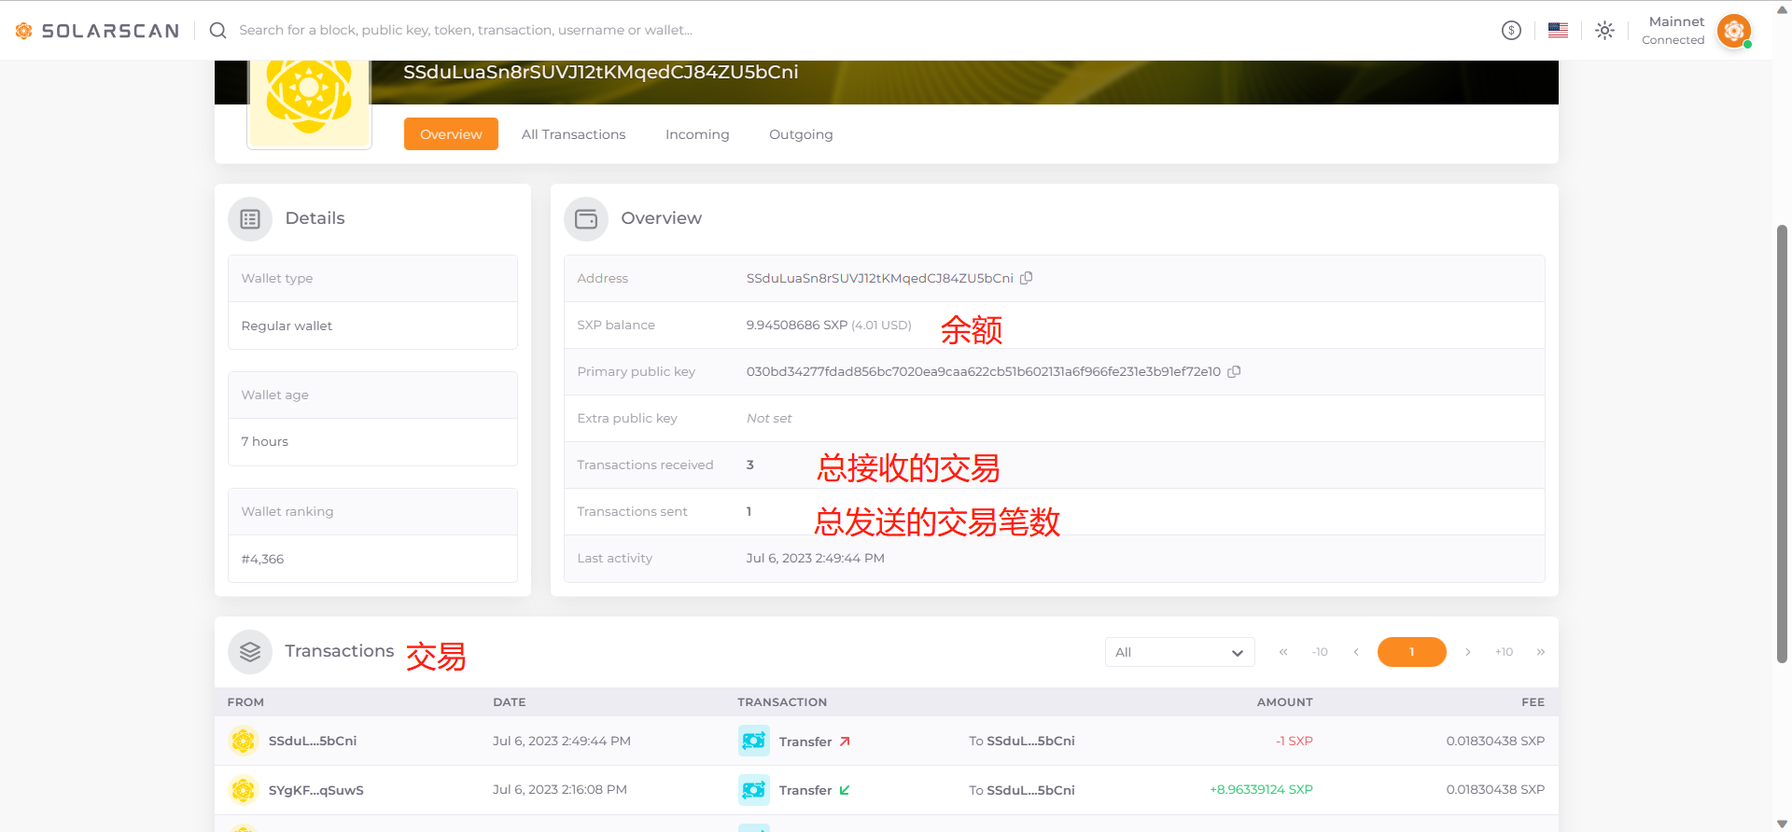Open sender link SSduL...5bCni in From column
Viewport: 1792px width, 832px height.
click(313, 741)
